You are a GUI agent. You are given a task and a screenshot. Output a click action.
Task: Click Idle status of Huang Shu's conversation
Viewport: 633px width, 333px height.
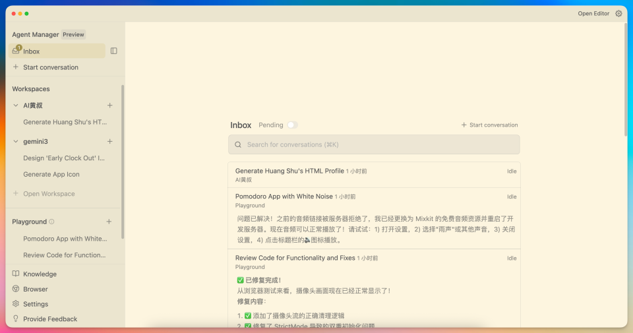pyautogui.click(x=512, y=171)
